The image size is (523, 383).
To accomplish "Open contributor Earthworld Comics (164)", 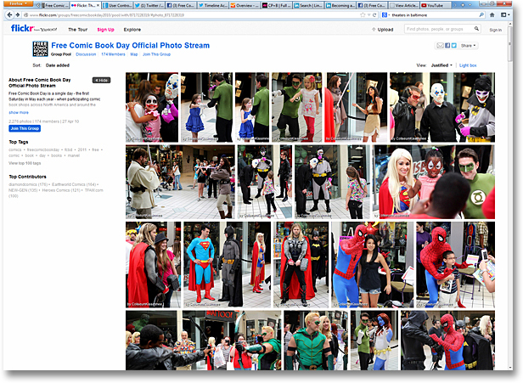I will click(74, 184).
